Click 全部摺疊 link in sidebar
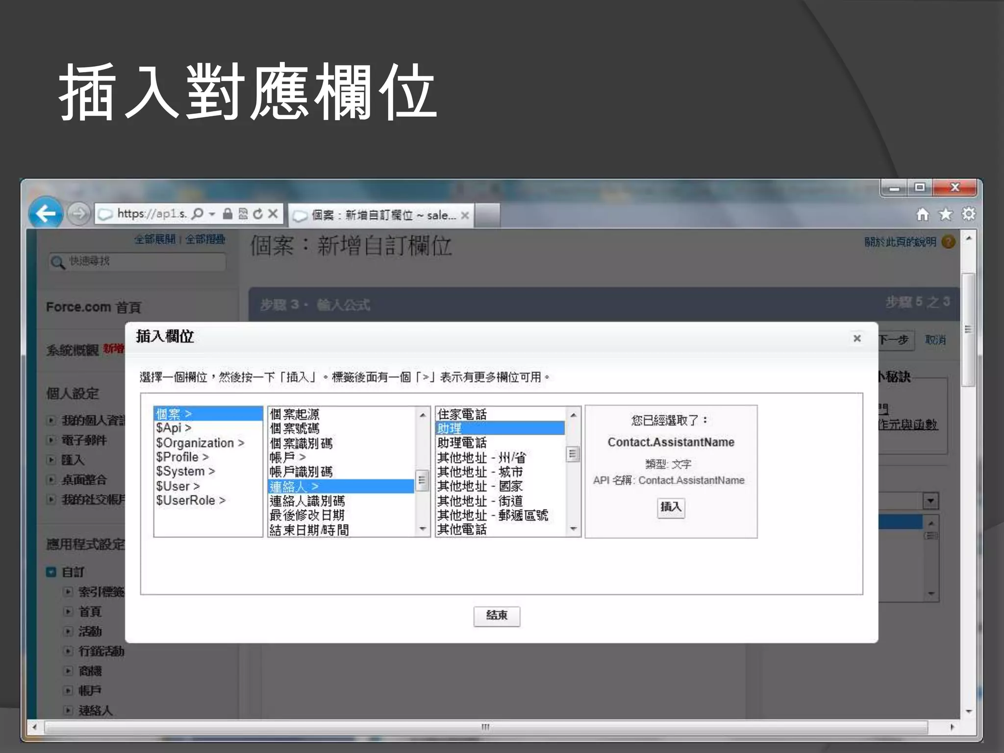 click(x=205, y=239)
